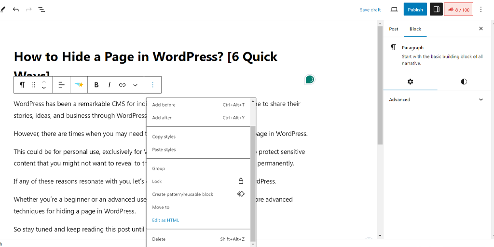Click the Paragraph icon in sidebar

pos(393,48)
